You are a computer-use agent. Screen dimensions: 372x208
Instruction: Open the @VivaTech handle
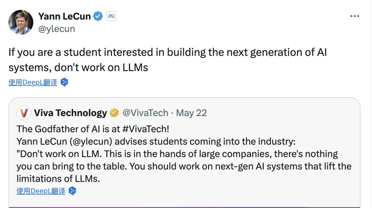145,113
